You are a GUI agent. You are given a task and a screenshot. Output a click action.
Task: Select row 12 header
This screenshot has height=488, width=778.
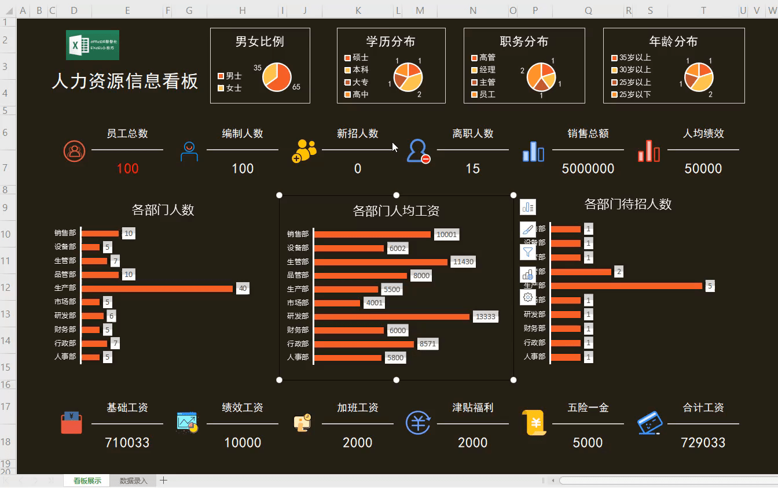pos(8,287)
